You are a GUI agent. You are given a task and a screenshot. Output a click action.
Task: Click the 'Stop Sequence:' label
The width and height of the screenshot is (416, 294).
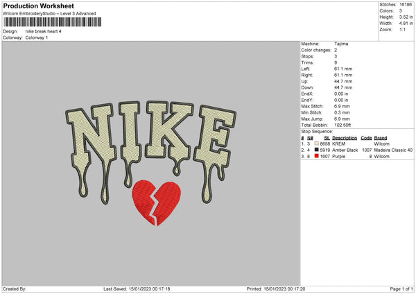tap(317, 132)
